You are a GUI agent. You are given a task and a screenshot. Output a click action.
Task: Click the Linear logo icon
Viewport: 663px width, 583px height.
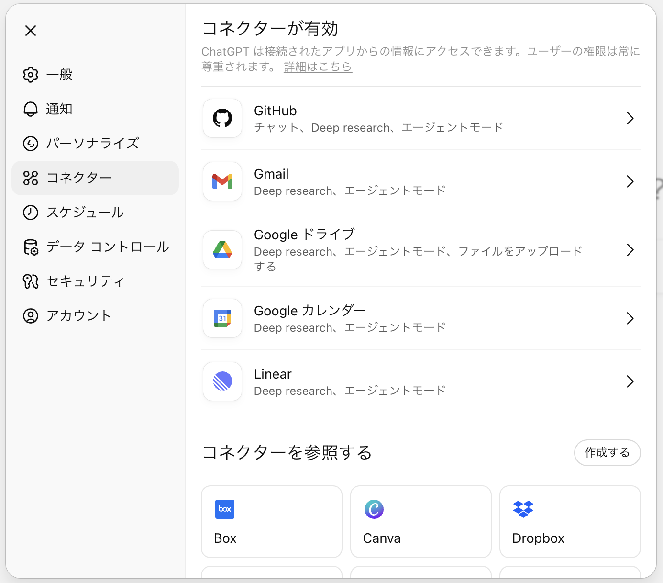pyautogui.click(x=222, y=381)
